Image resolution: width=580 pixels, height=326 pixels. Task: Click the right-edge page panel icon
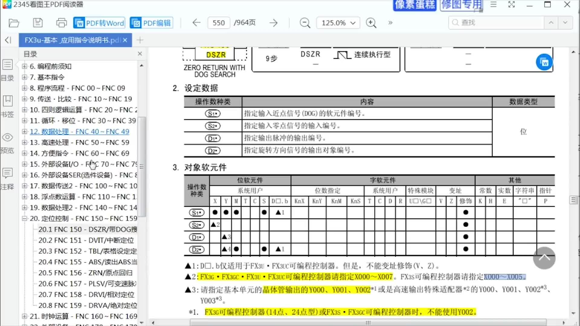coord(573,200)
